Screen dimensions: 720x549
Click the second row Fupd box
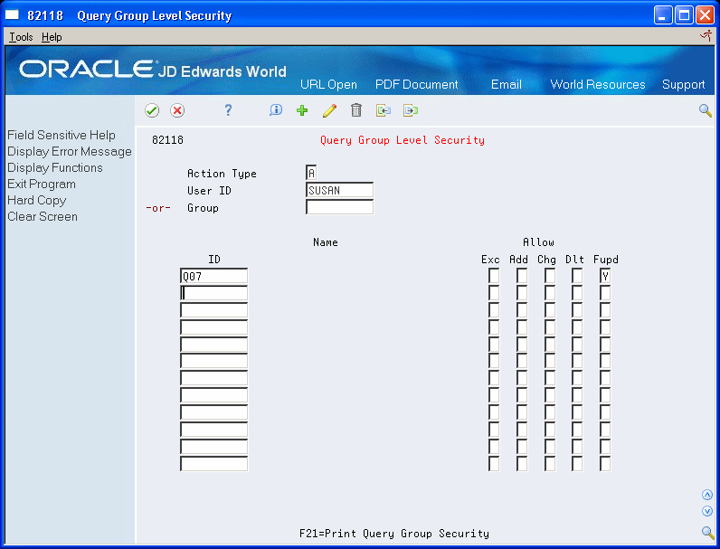point(605,293)
